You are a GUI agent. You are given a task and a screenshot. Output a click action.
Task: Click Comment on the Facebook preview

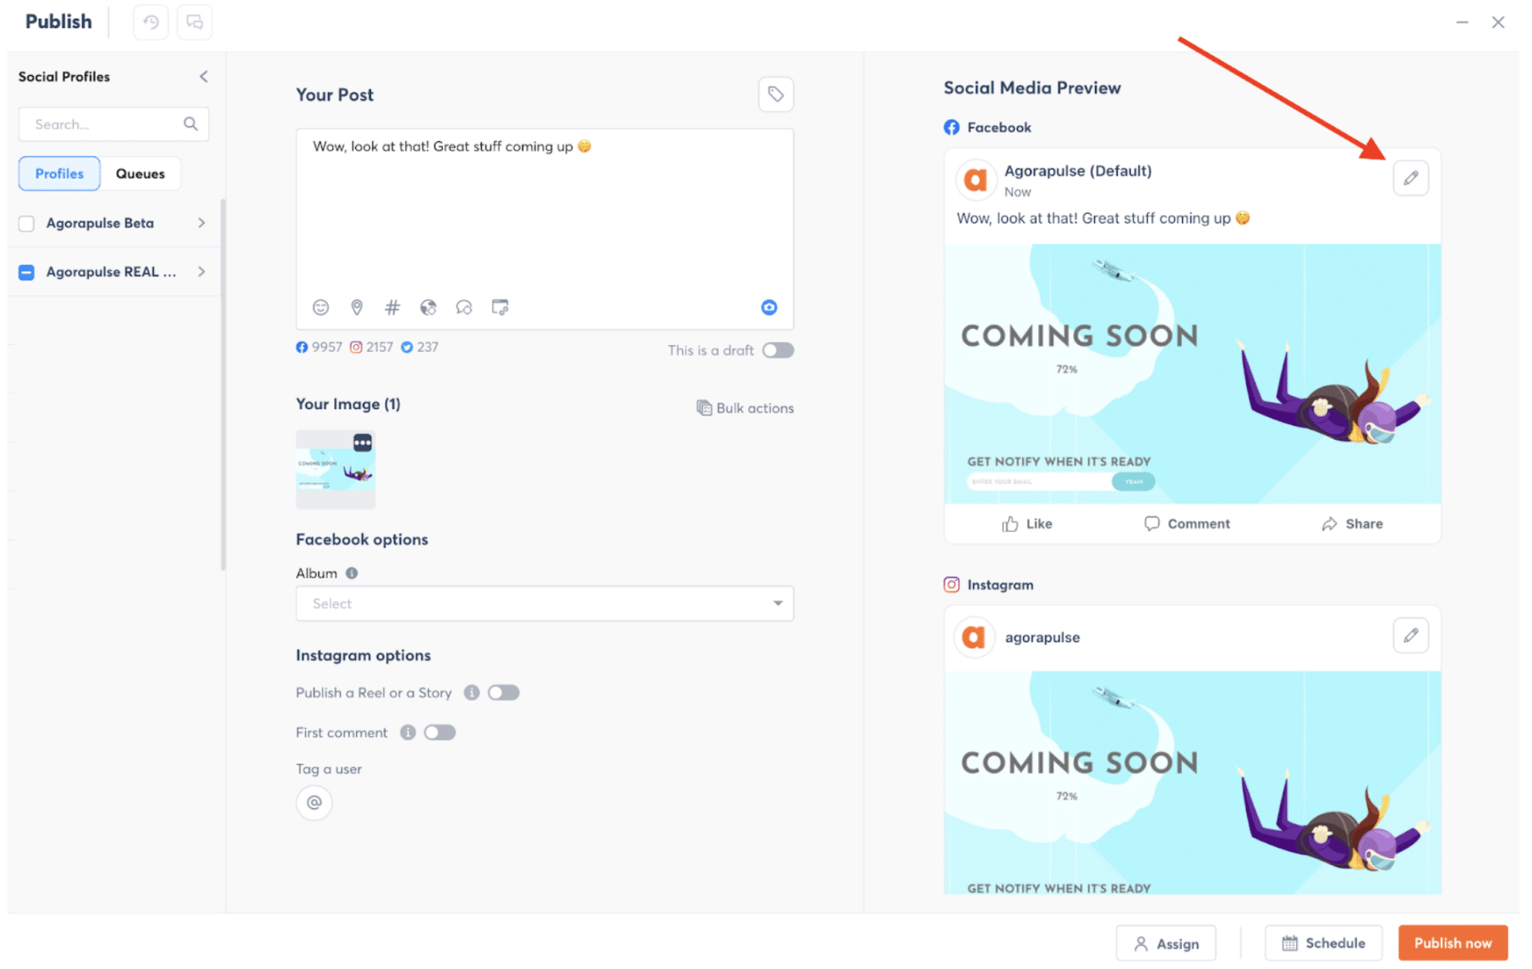pos(1187,524)
